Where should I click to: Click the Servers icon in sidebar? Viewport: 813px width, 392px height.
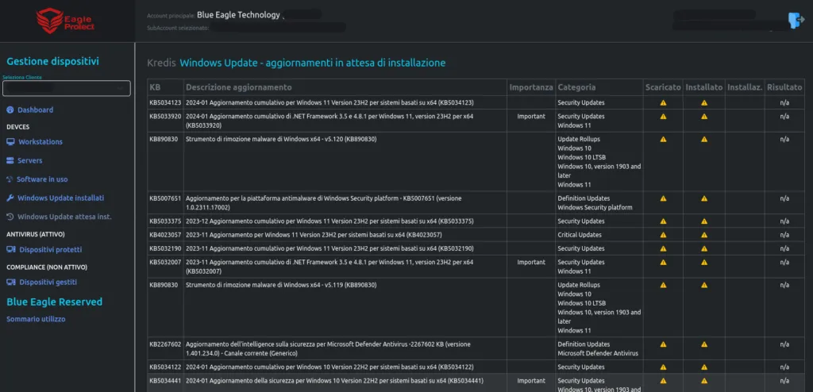tap(10, 161)
